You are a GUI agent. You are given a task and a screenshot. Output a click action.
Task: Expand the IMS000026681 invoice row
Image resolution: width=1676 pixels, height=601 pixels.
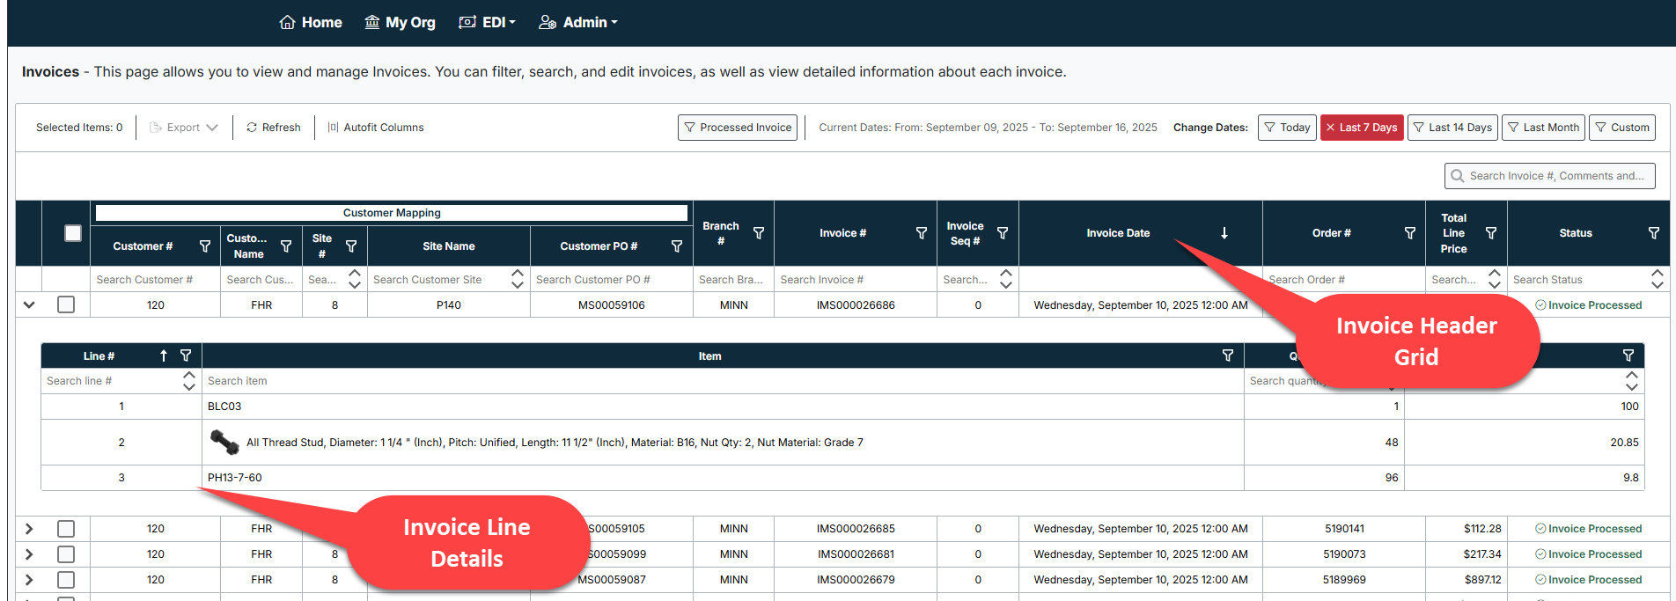coord(29,554)
